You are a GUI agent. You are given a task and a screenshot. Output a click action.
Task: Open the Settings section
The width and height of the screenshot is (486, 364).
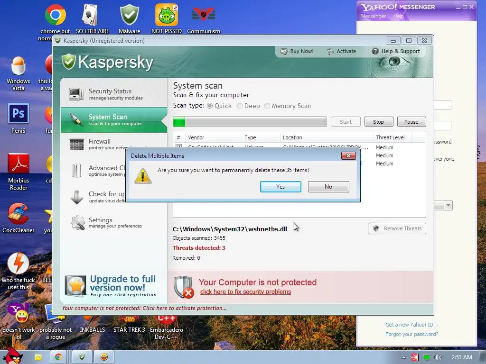tap(114, 223)
